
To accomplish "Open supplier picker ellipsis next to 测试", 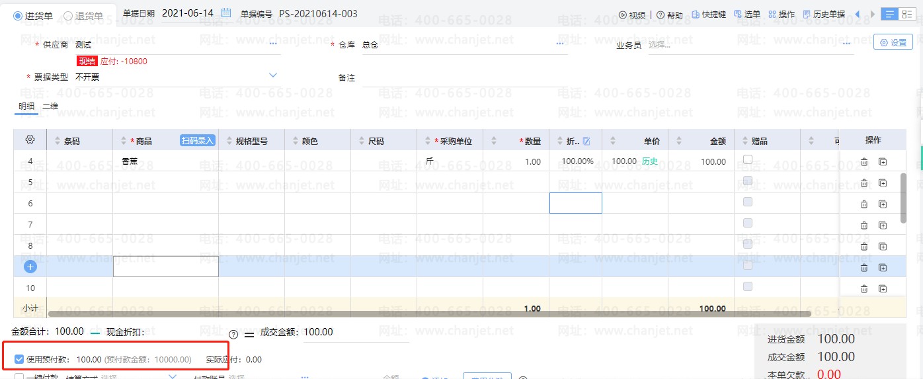I will pyautogui.click(x=273, y=44).
